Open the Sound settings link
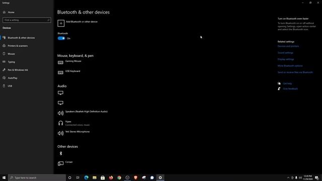This screenshot has width=322, height=181. [285, 53]
